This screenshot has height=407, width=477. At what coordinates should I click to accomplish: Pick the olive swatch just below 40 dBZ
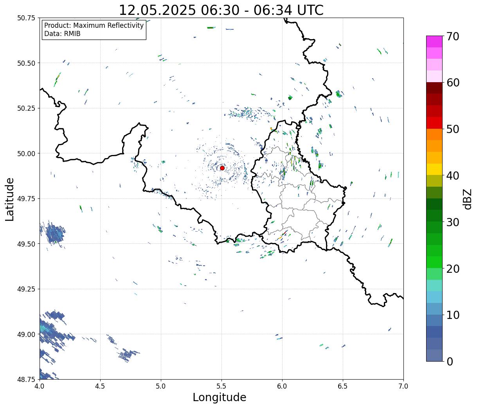(434, 181)
